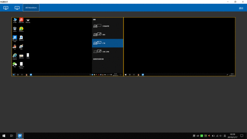Open the Microsoft Edge icon on remote desktop
Viewport: 247px width, 139px height.
tap(15, 38)
